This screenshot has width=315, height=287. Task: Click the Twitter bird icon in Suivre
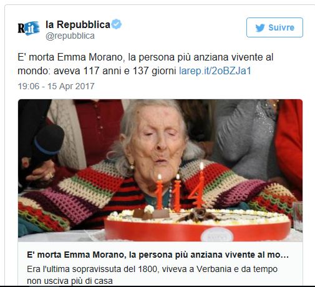260,27
